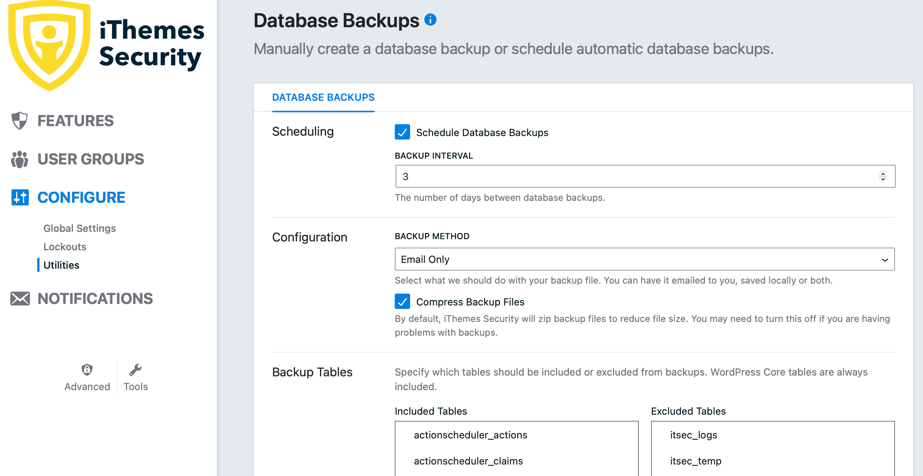The width and height of the screenshot is (923, 476).
Task: Disable the Compress Backup Files checkbox
Action: [402, 302]
